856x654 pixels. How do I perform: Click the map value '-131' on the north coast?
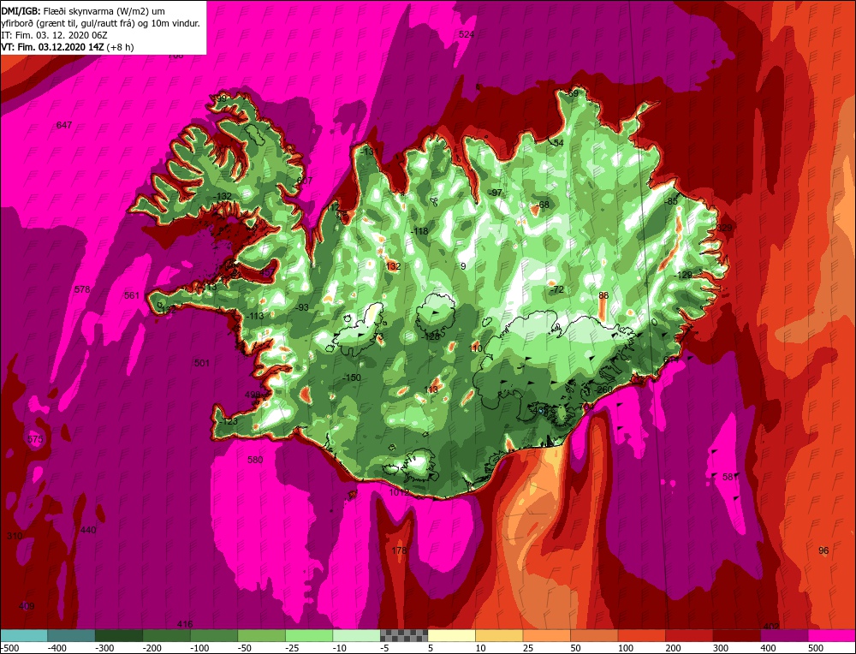(x=369, y=152)
